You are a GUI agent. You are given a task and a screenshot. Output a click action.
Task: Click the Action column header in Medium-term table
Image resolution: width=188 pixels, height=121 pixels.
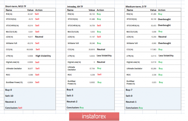[162, 10]
